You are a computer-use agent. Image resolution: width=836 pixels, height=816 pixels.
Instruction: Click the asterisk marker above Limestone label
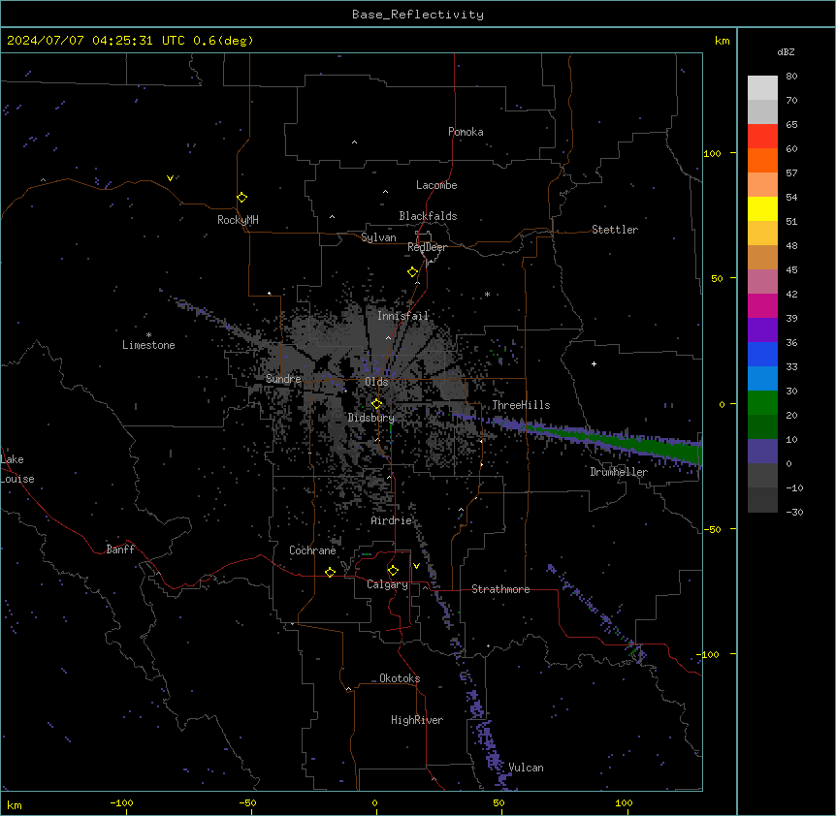click(x=148, y=335)
